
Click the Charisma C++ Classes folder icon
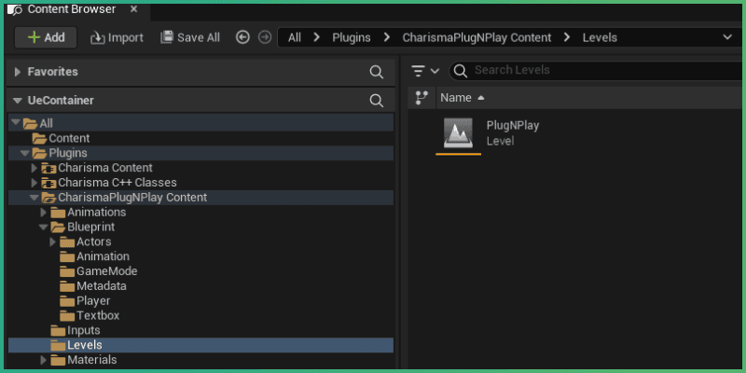pos(48,183)
